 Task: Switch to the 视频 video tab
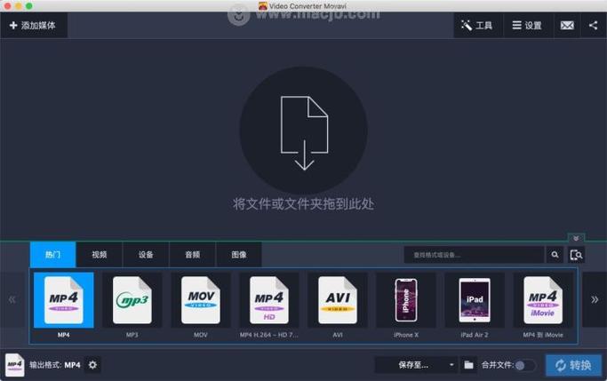tap(100, 255)
